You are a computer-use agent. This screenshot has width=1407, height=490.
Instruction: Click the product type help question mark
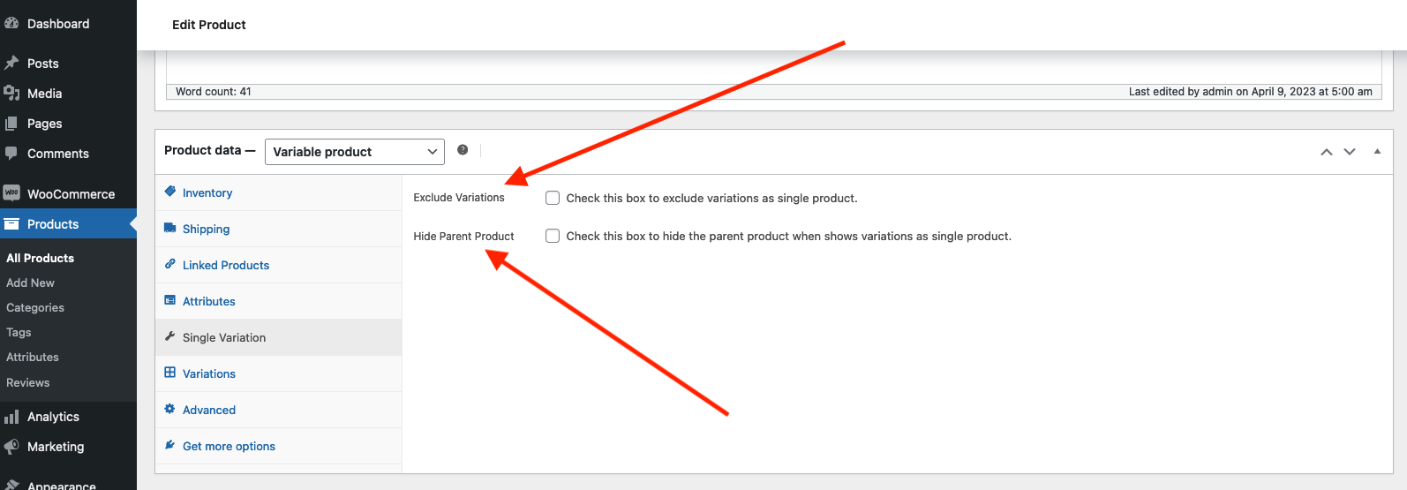[x=463, y=150]
